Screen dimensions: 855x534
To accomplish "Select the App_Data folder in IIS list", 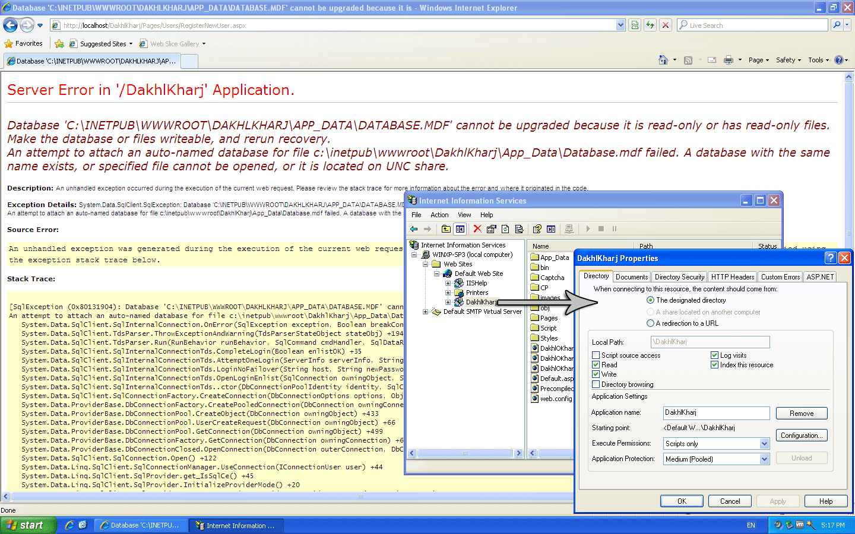I will pos(550,258).
